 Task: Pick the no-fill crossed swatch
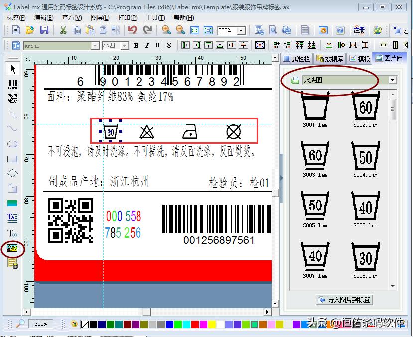click(85, 324)
